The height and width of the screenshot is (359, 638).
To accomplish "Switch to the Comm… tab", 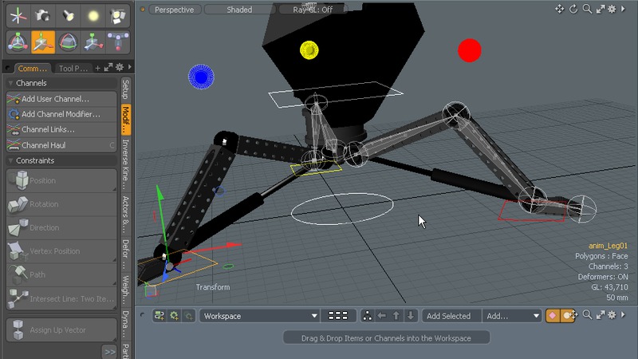I will coord(33,69).
